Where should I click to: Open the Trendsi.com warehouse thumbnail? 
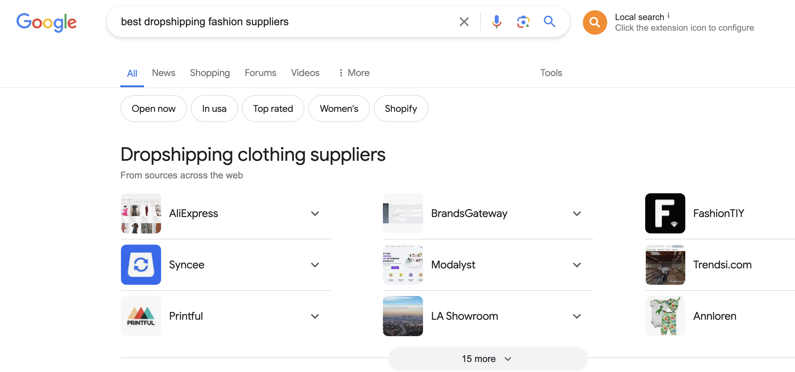click(x=665, y=265)
